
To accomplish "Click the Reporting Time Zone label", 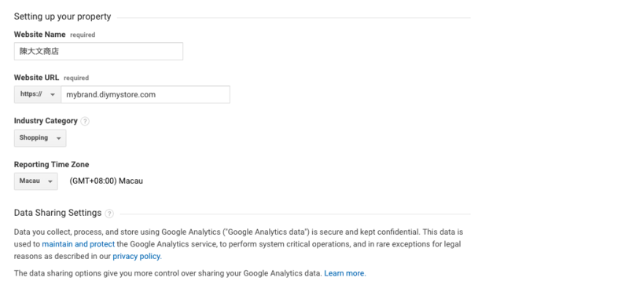I will (x=51, y=164).
